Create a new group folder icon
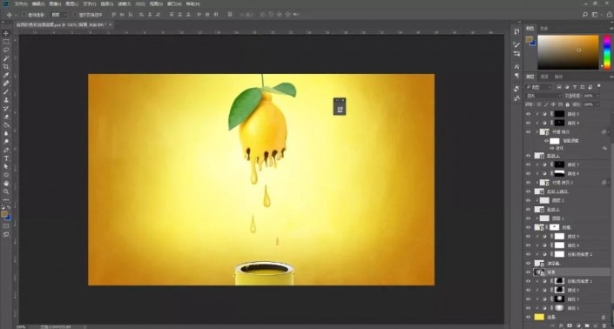Screen dimensions: 614x329 coord(587,326)
